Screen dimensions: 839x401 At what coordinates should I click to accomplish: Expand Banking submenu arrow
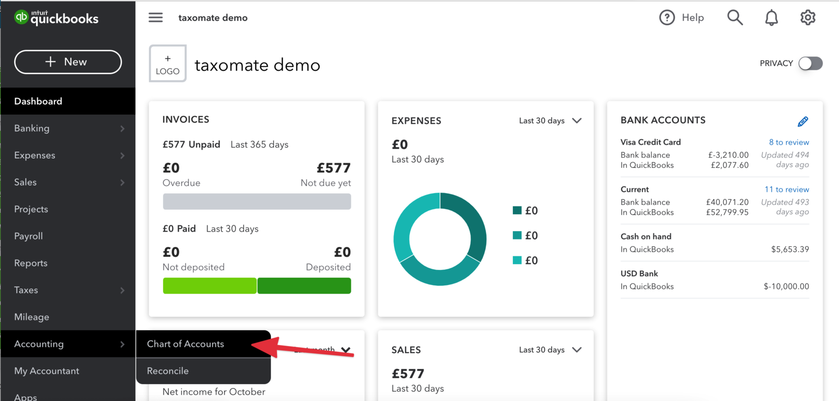tap(122, 128)
